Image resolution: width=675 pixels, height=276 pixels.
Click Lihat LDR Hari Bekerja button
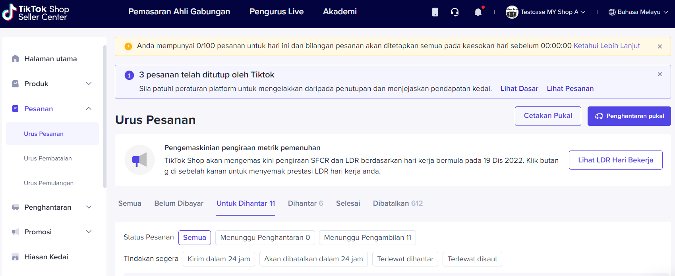click(616, 160)
